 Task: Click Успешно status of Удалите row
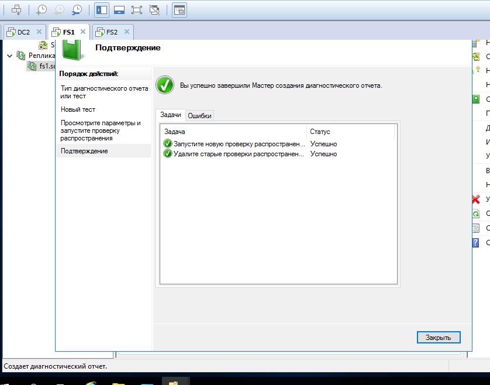coord(323,154)
